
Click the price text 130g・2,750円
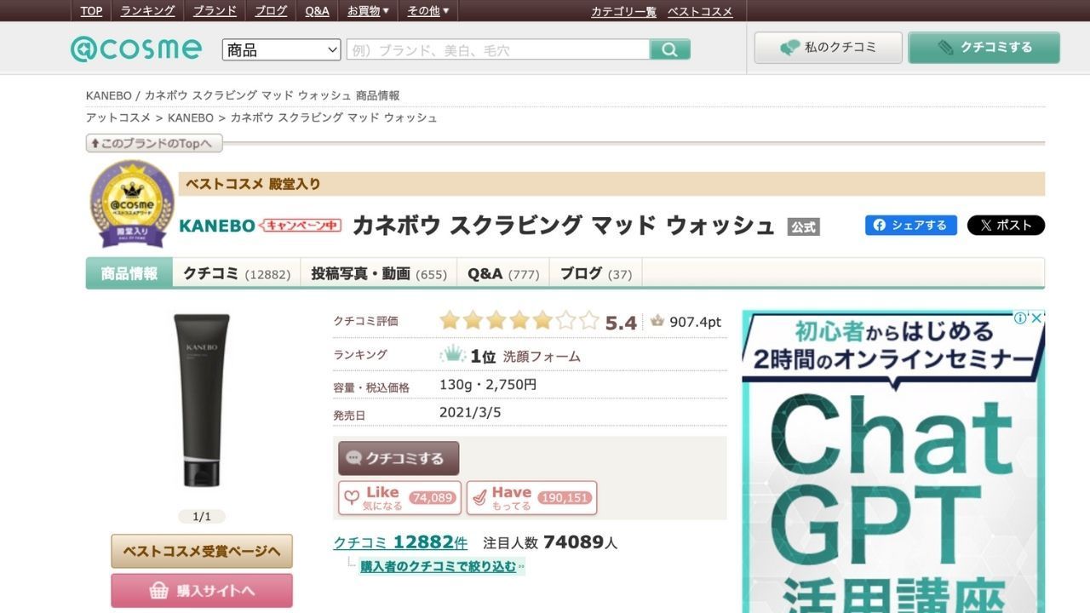click(x=488, y=385)
